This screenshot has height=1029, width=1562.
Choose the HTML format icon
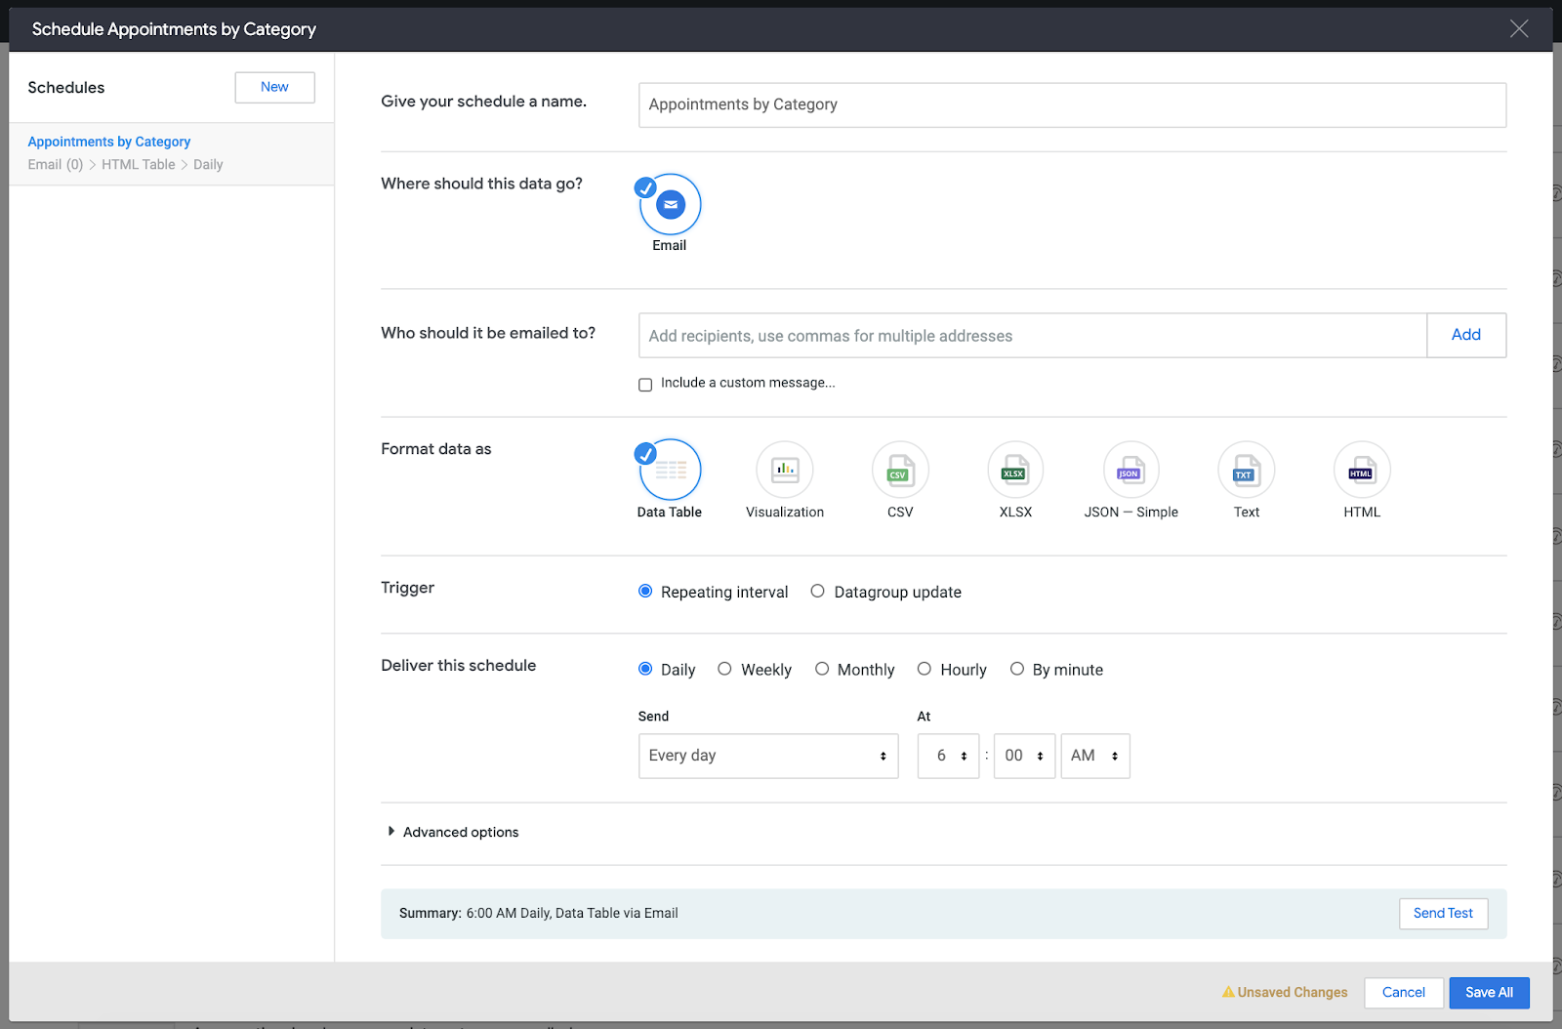[x=1362, y=471]
